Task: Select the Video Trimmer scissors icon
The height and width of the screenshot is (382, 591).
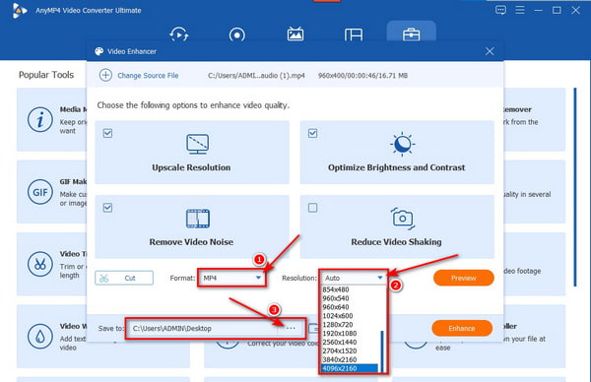Action: tap(40, 264)
